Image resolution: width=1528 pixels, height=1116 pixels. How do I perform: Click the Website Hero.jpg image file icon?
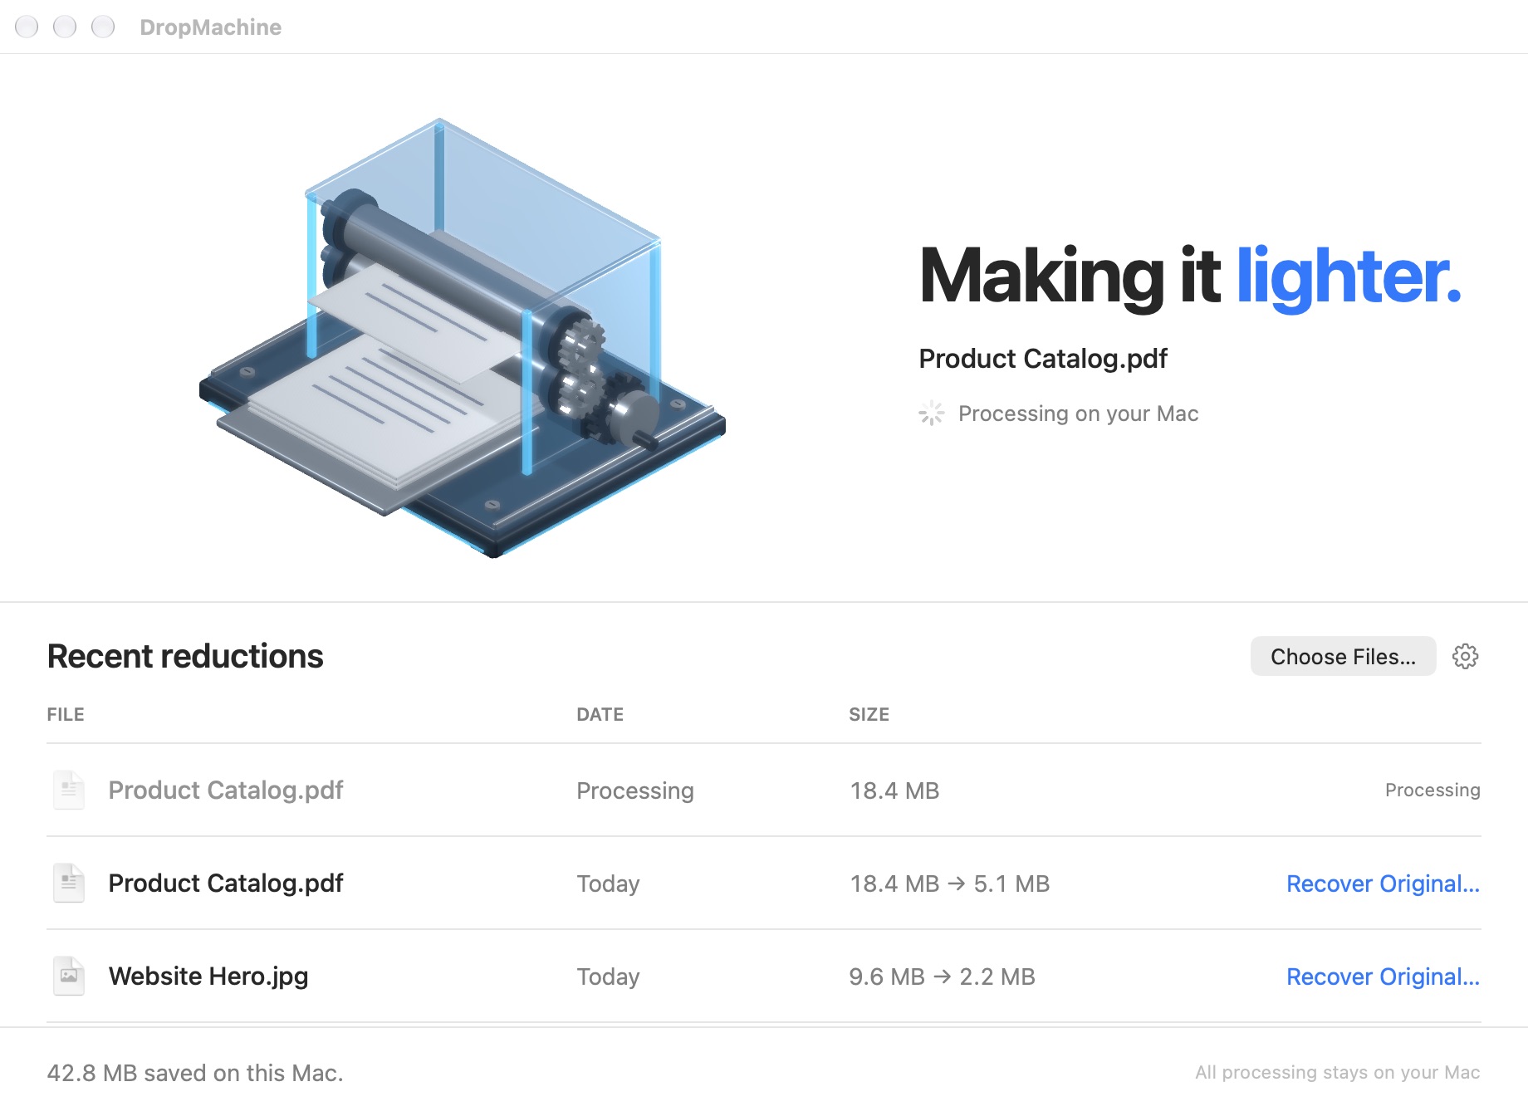pos(69,976)
